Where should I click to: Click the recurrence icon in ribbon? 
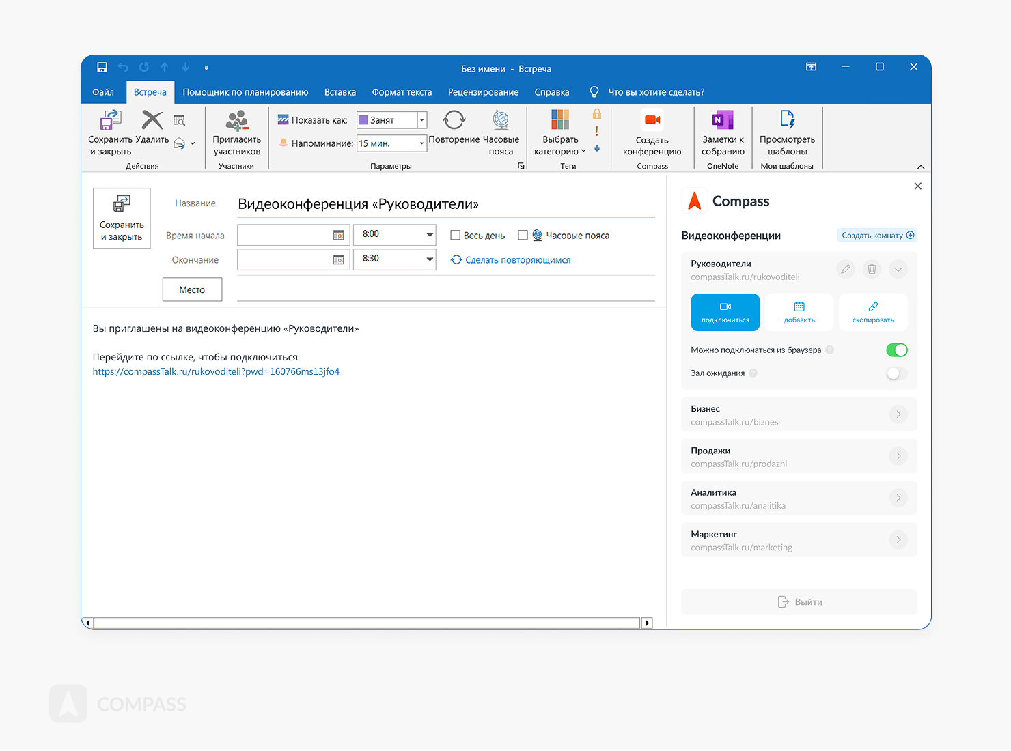pos(454,121)
